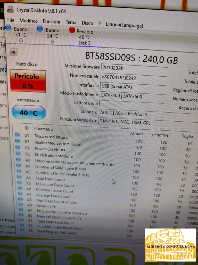
Task: Click the ID column header
Action: (x=27, y=128)
